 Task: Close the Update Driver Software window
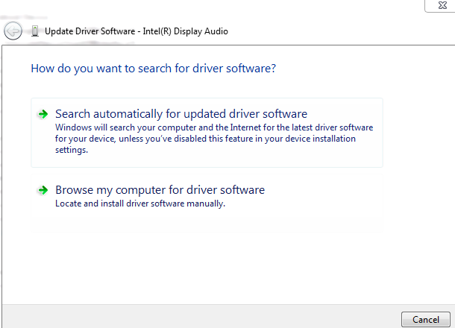(442, 5)
